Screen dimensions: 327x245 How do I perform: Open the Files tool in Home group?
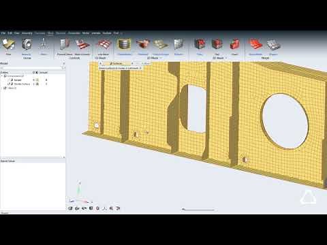point(8,46)
